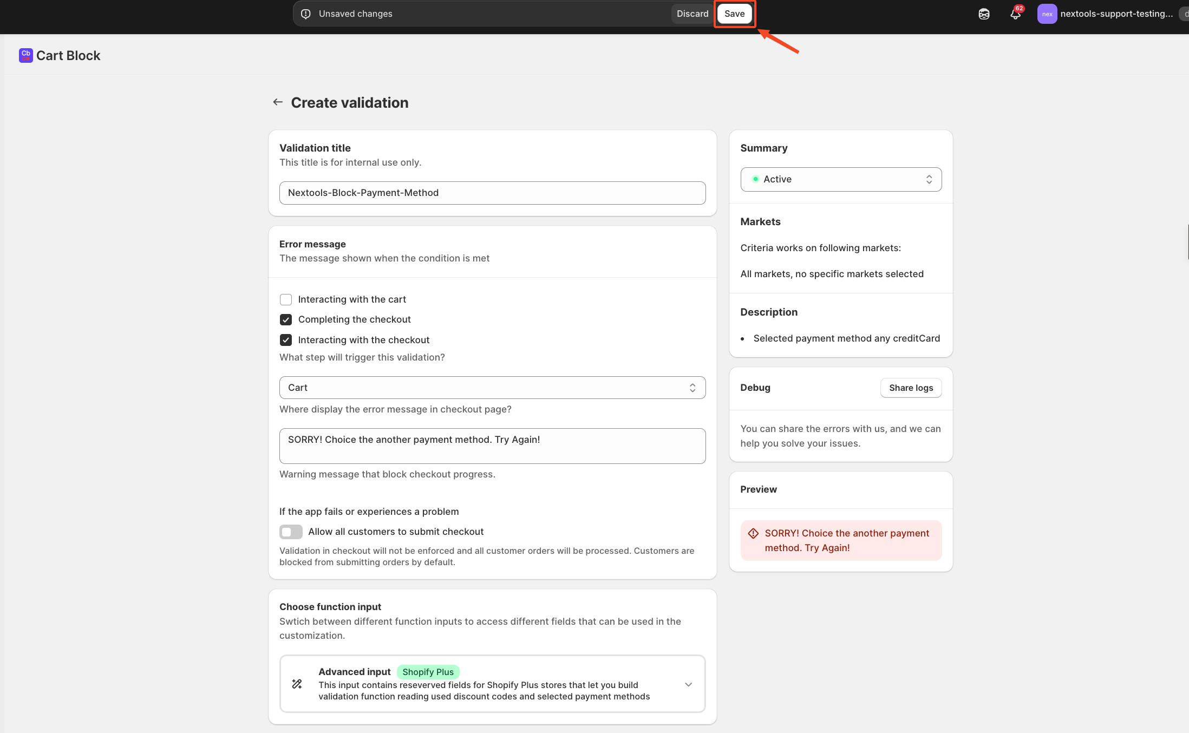Screen dimensions: 1189x733
Task: Click the back arrow beside Create validation
Action: [x=278, y=102]
